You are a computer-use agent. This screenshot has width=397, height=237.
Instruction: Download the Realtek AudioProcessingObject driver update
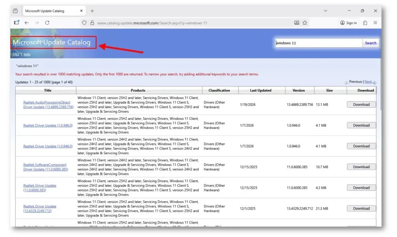(361, 105)
